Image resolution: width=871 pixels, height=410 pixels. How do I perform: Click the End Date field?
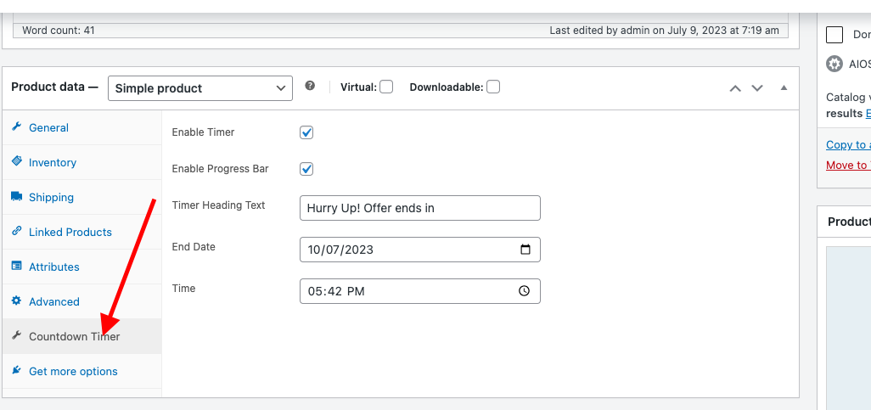[x=420, y=250]
